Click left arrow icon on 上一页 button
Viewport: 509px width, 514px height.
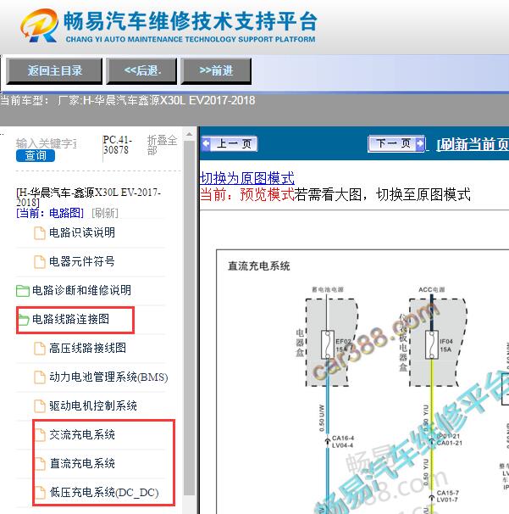click(206, 143)
